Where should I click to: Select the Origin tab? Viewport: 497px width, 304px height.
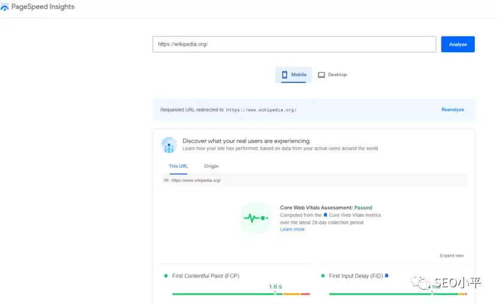211,166
